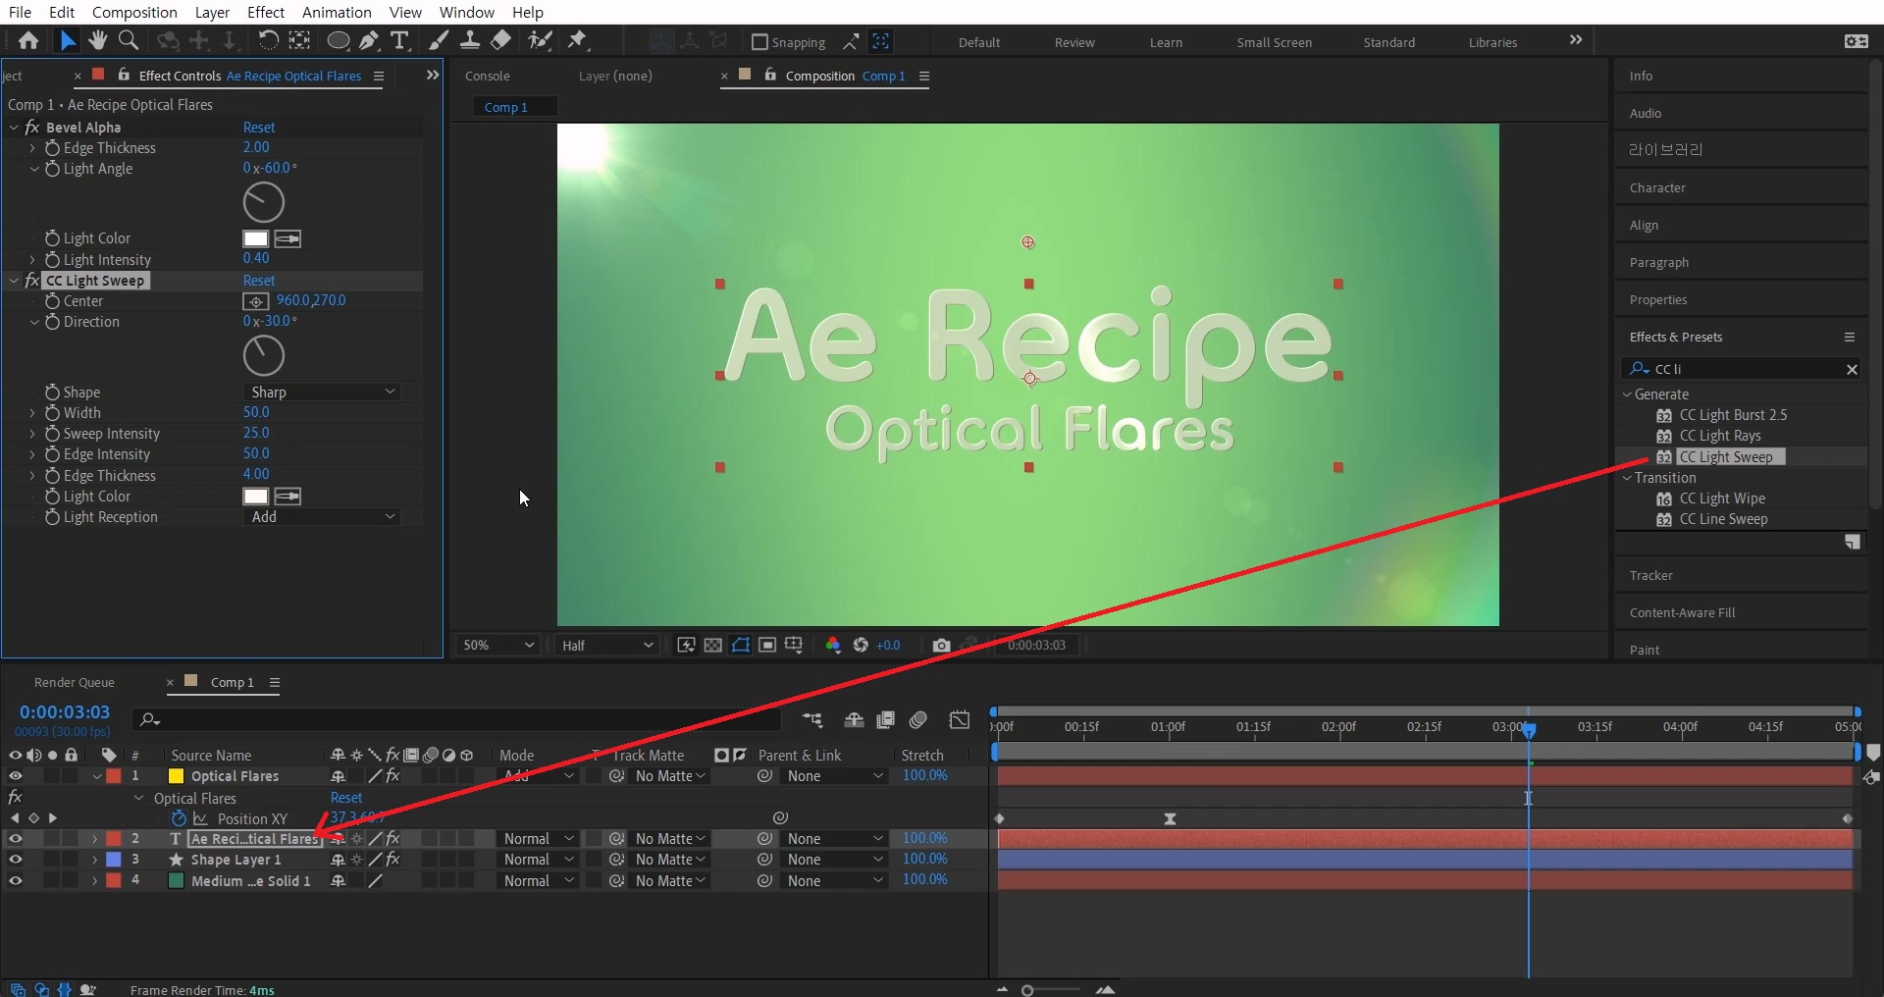Viewport: 1884px width, 997px height.
Task: Open the Shape Sharp dropdown
Action: pos(321,392)
